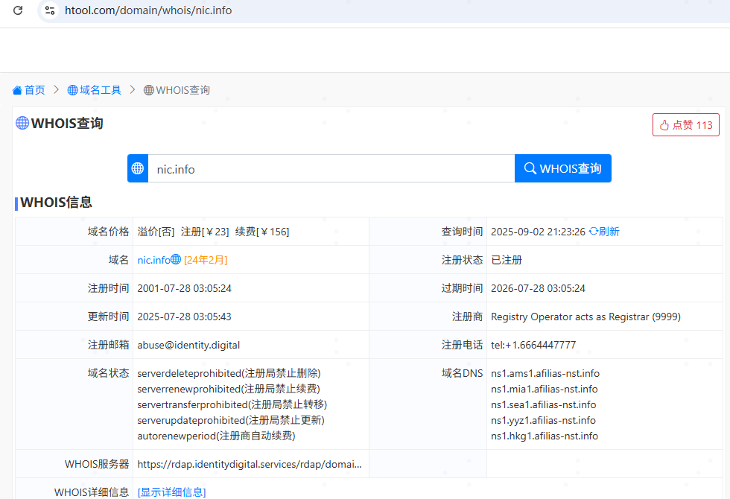Click the globe icon beside the WHOIS查询 heading
This screenshot has height=499, width=730.
pyautogui.click(x=22, y=123)
